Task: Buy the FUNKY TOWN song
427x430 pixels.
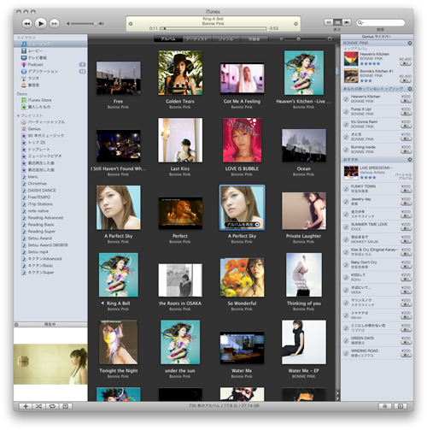Action: 407,191
